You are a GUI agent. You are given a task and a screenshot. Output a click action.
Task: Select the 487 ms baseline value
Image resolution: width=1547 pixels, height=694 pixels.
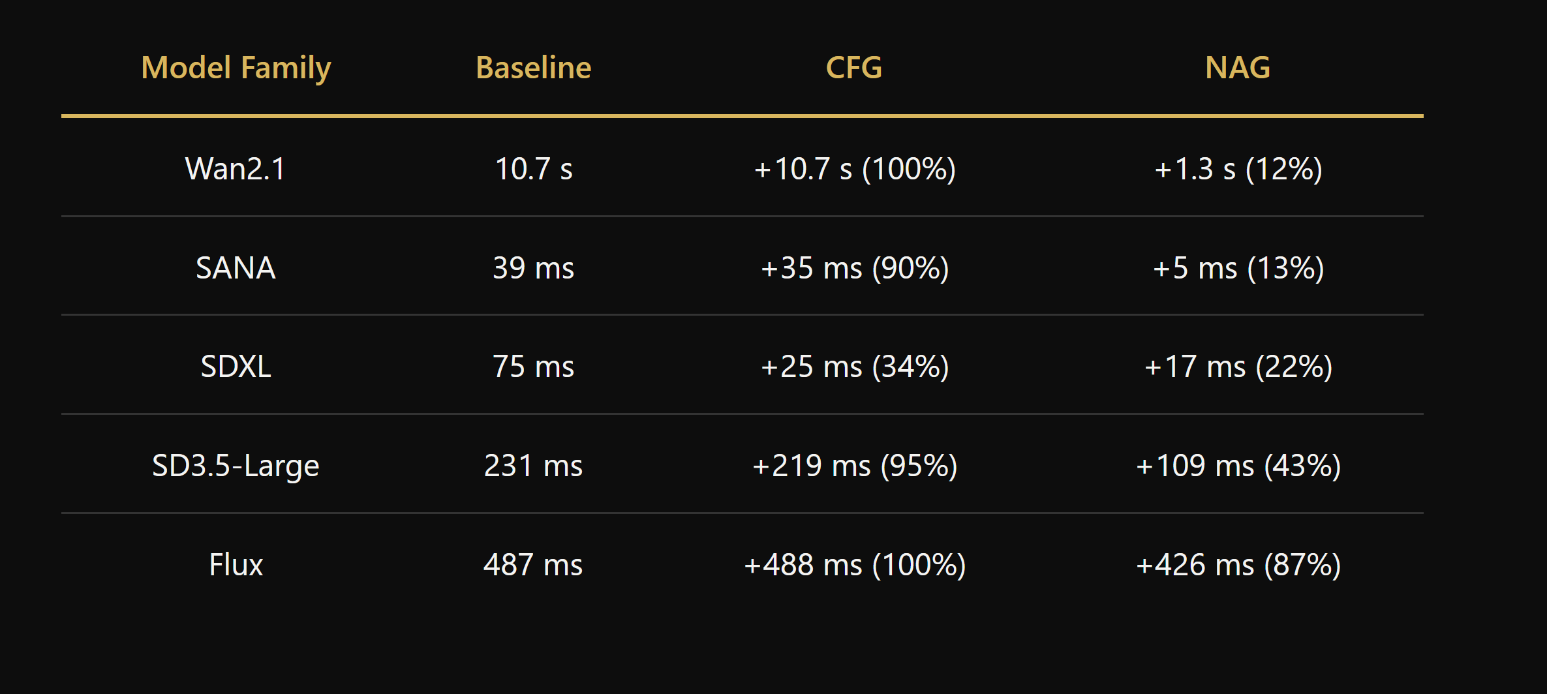[x=534, y=565]
